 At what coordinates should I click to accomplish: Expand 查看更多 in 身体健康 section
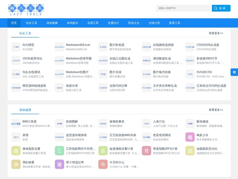click(216, 110)
